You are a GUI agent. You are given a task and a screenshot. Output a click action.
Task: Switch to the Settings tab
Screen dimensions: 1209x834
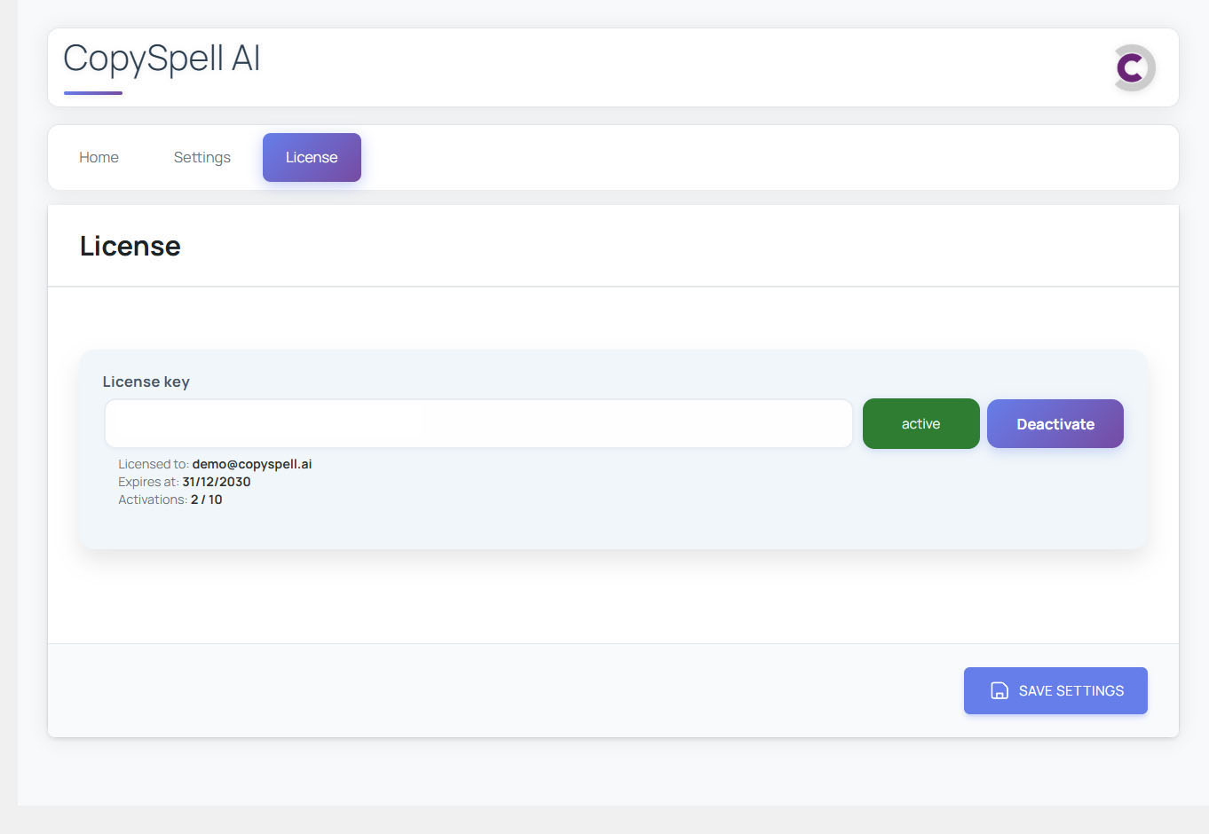pos(201,158)
